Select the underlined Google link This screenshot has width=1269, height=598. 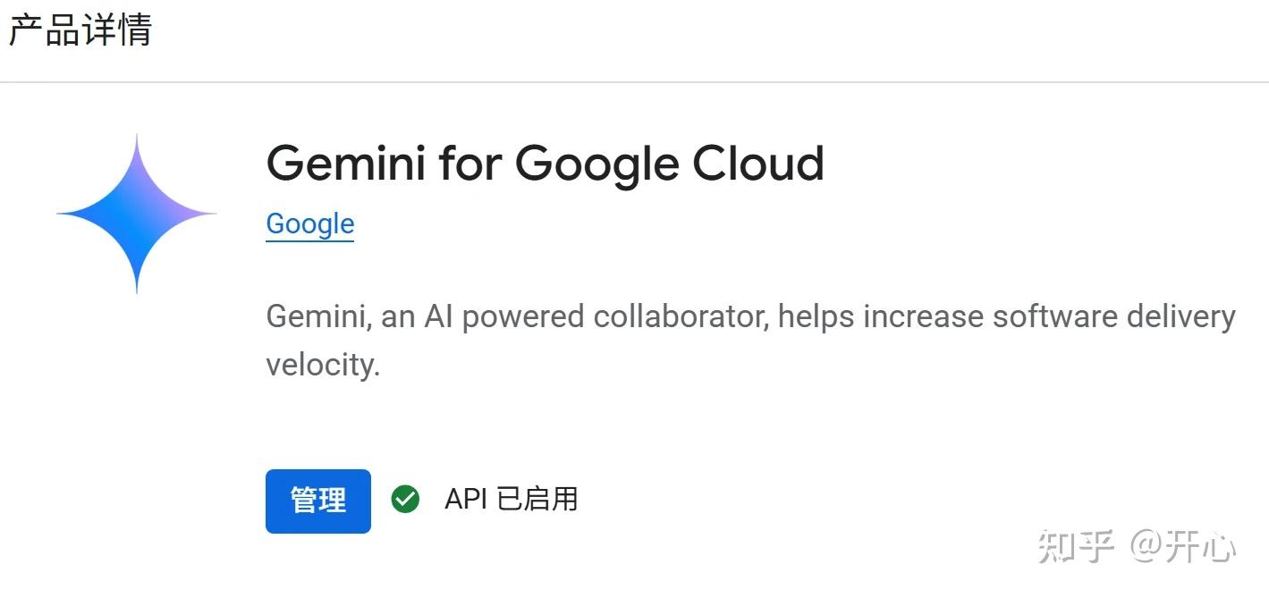[x=309, y=223]
